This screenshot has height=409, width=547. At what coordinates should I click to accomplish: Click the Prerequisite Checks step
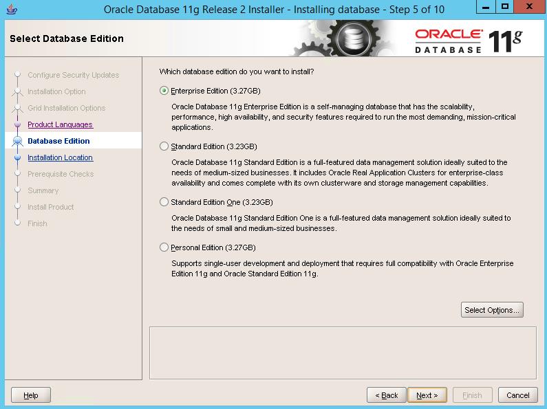point(61,174)
